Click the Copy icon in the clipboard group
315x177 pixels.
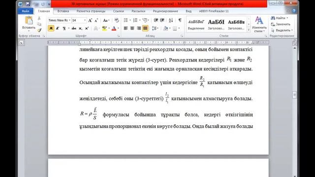coord(39,24)
